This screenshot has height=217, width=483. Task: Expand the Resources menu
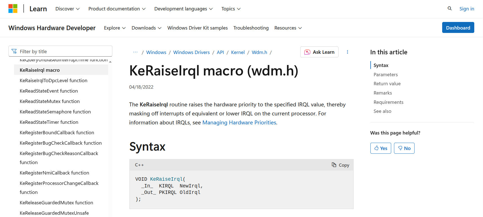click(288, 28)
